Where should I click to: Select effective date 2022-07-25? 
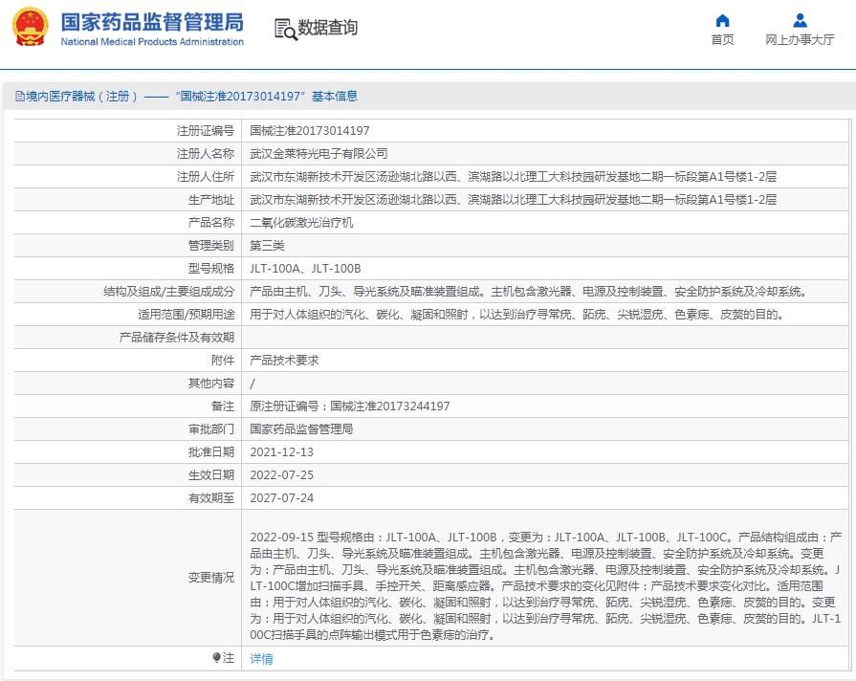click(282, 475)
